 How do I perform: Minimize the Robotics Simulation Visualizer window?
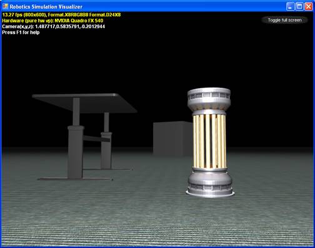pyautogui.click(x=291, y=6)
